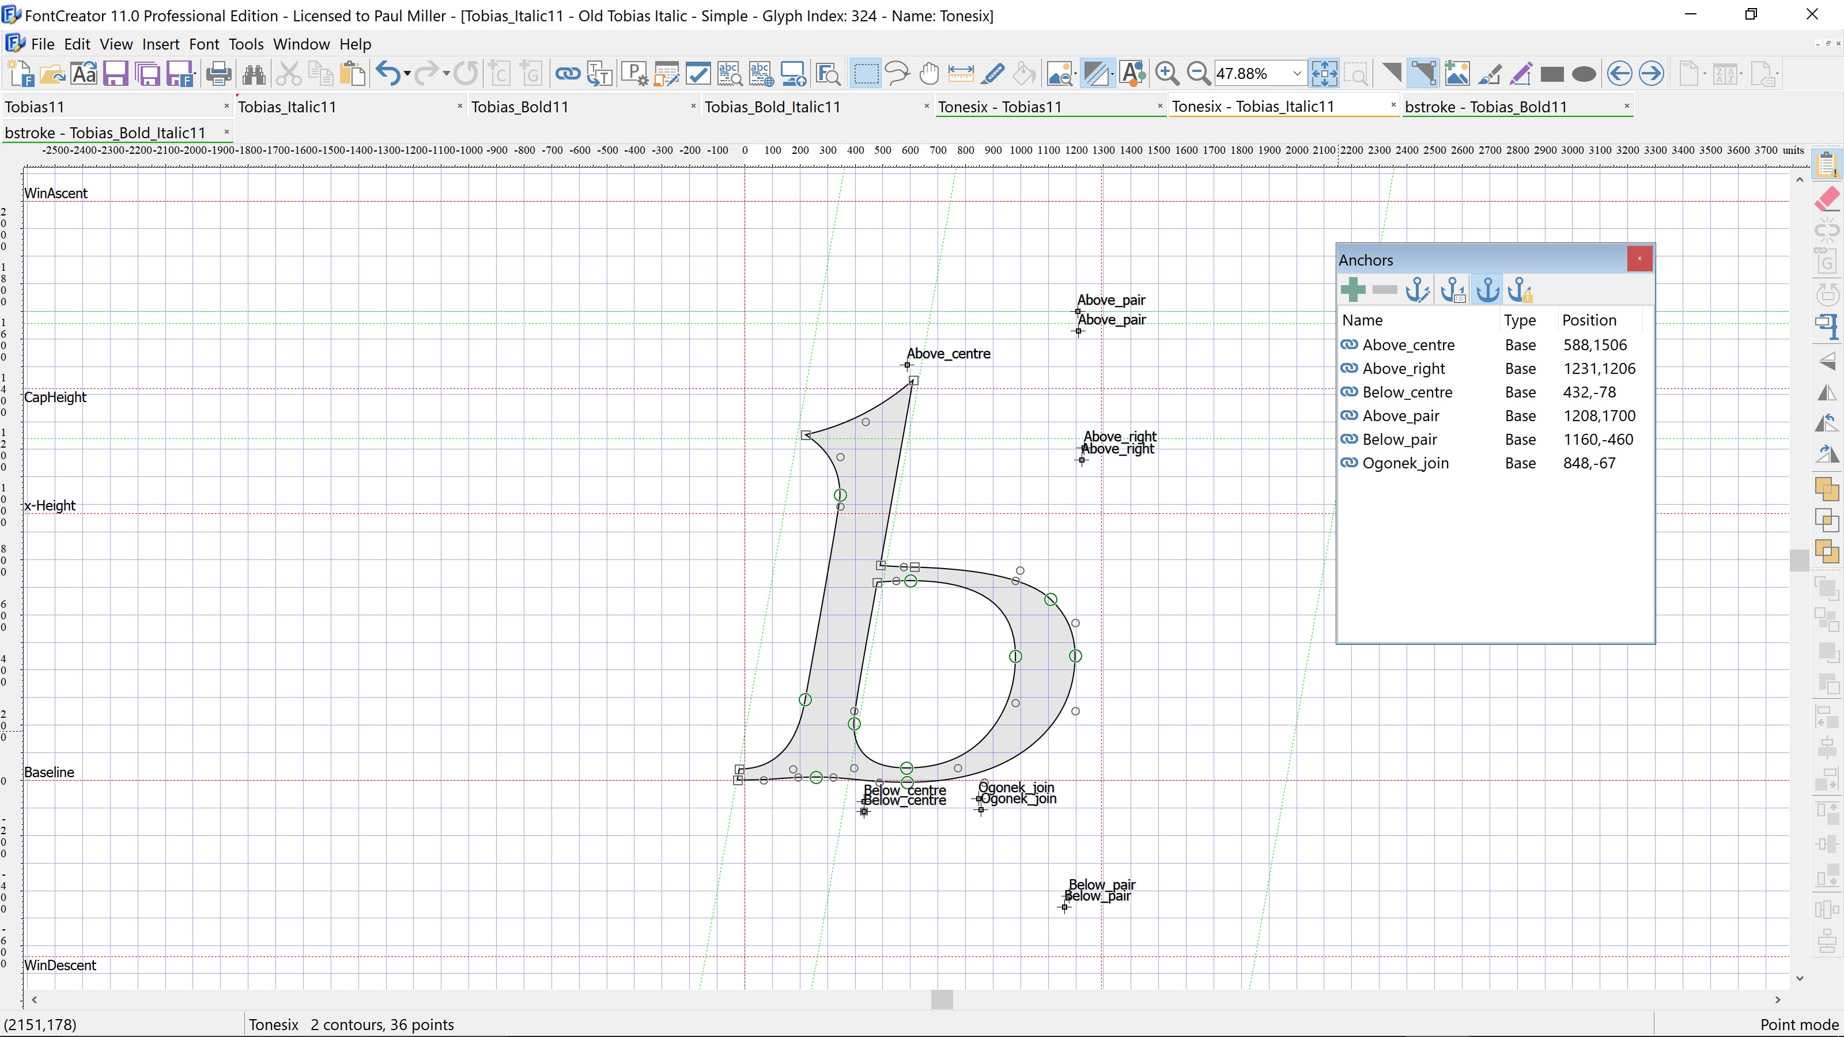This screenshot has height=1037, width=1844.
Task: Select the knife cutting tool
Action: [x=992, y=73]
